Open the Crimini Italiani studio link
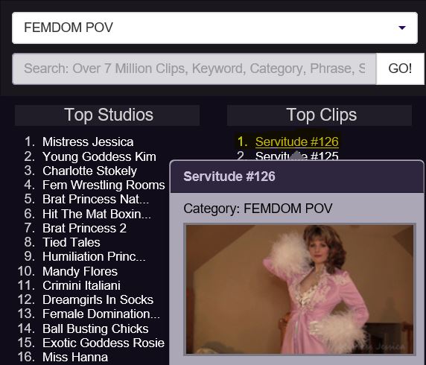426x365 pixels. coord(81,285)
